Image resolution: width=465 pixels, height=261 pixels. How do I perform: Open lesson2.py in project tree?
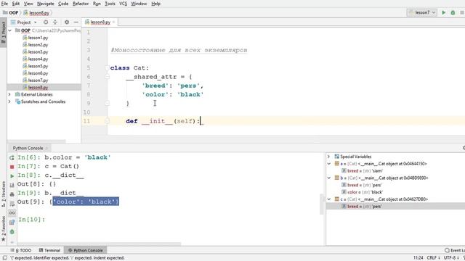pyautogui.click(x=38, y=45)
